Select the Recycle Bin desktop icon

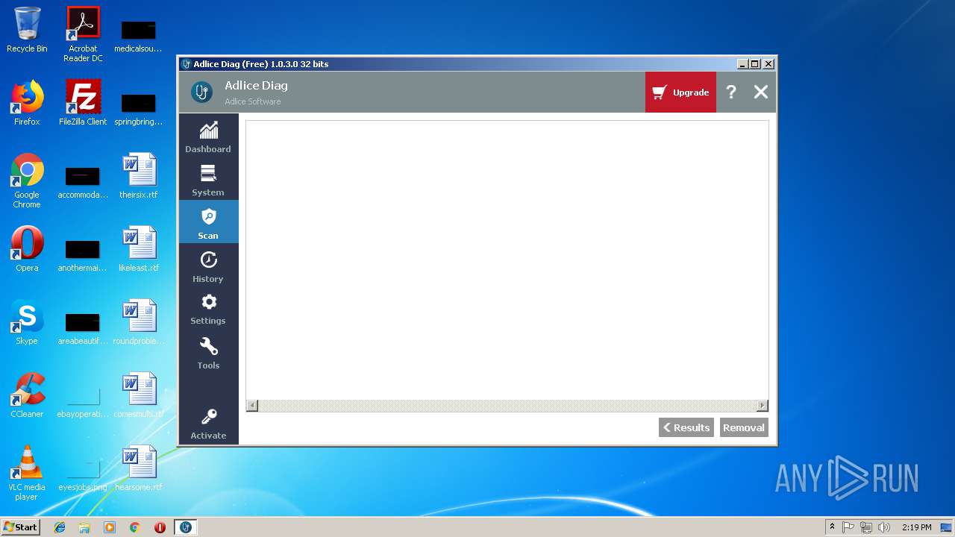pyautogui.click(x=27, y=30)
